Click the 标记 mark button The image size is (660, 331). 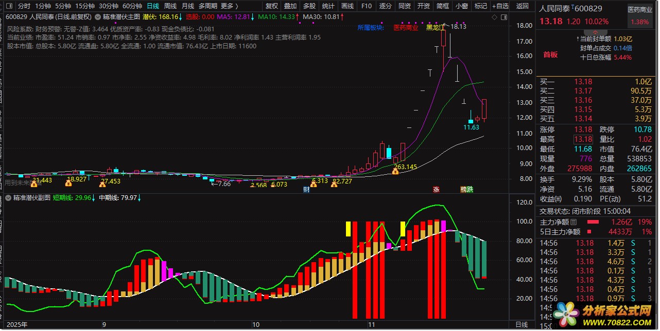click(x=480, y=6)
